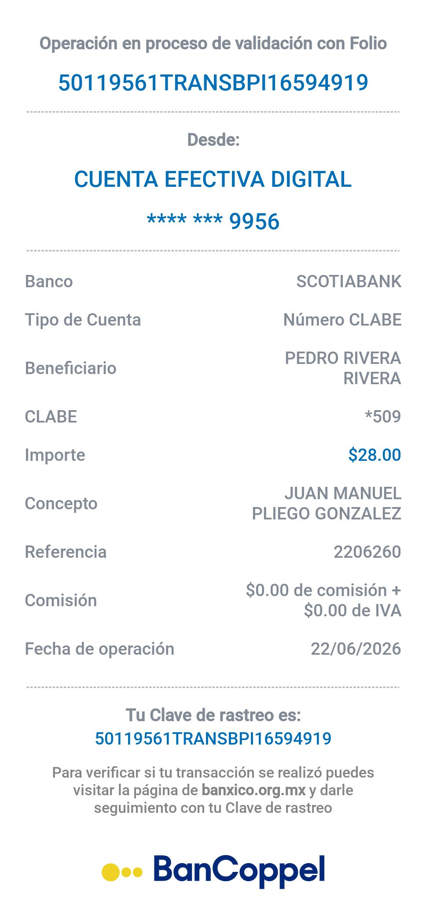426x897 pixels.
Task: Tap the CUENTA EFECTIVA DIGITAL heading
Action: pyautogui.click(x=213, y=179)
